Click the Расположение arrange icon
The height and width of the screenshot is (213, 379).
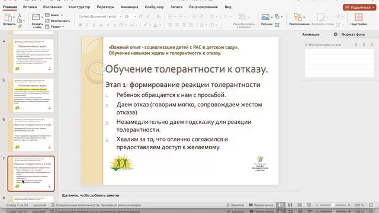[297, 17]
